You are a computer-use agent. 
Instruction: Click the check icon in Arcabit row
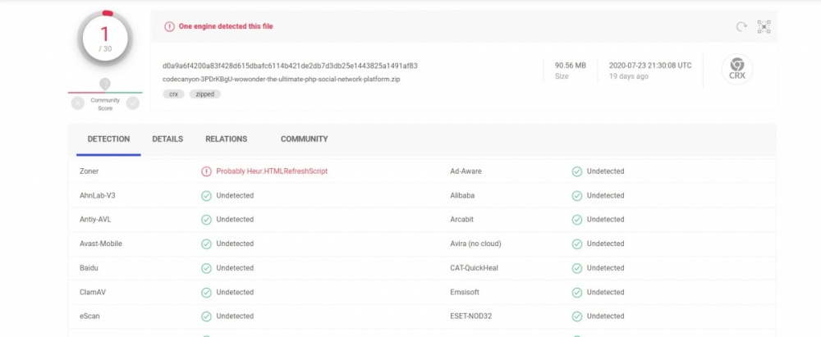click(x=576, y=220)
